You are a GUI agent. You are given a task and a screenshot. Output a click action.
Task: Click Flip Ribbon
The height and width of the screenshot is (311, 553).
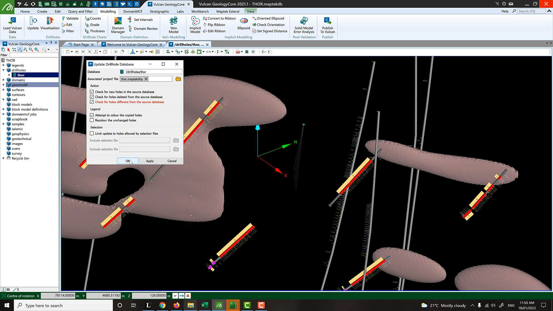pyautogui.click(x=214, y=25)
